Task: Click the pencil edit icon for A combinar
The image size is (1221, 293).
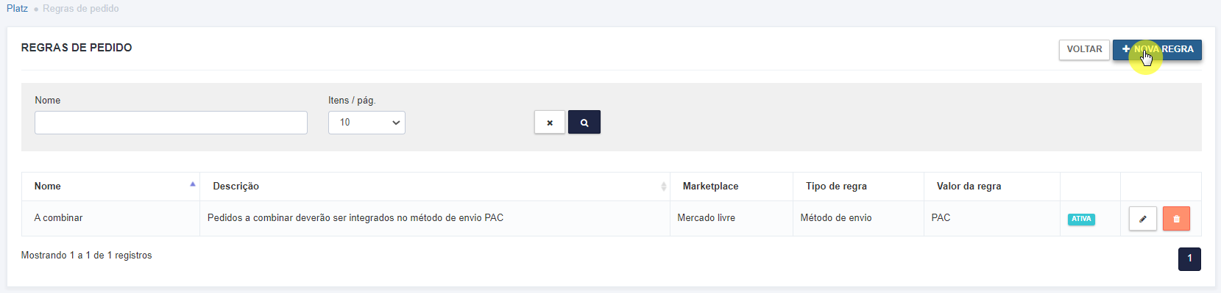Action: (x=1143, y=219)
